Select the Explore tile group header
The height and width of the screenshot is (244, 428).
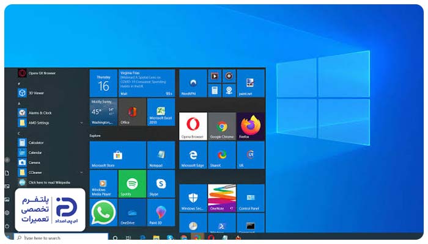[x=95, y=135]
